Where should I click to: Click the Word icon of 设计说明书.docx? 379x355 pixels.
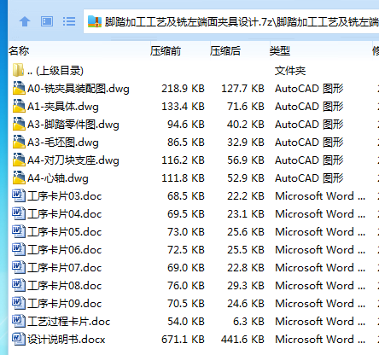click(x=19, y=339)
